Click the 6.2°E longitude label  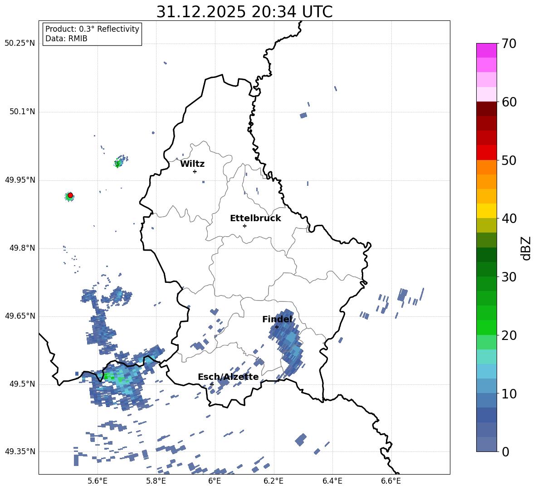pos(273,481)
